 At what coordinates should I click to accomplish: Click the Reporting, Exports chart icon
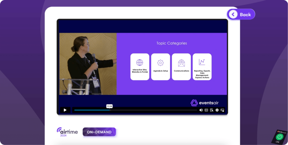202,62
